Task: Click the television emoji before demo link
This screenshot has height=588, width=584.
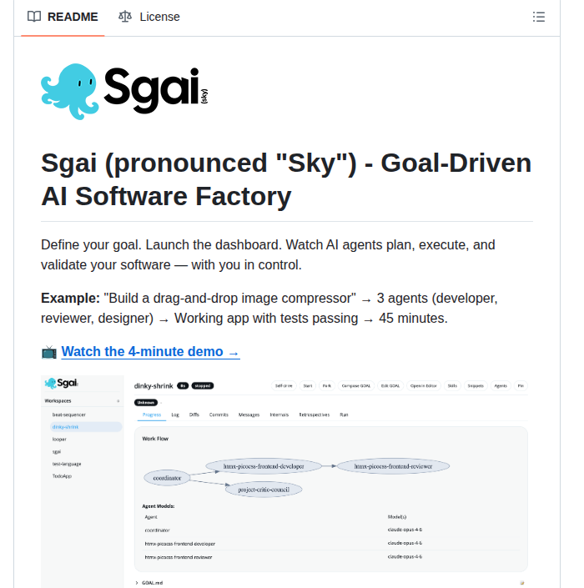Action: pos(48,352)
